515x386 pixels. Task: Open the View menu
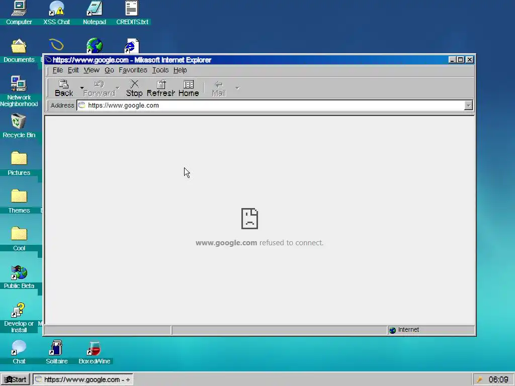(x=92, y=70)
